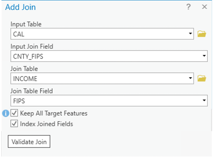Browse for Input Table using folder icon
Screen dimensions: 213x158
[202, 34]
